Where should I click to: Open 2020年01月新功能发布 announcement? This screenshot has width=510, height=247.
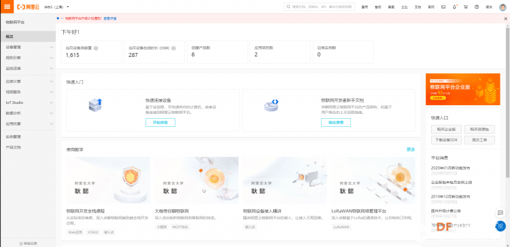coord(450,168)
